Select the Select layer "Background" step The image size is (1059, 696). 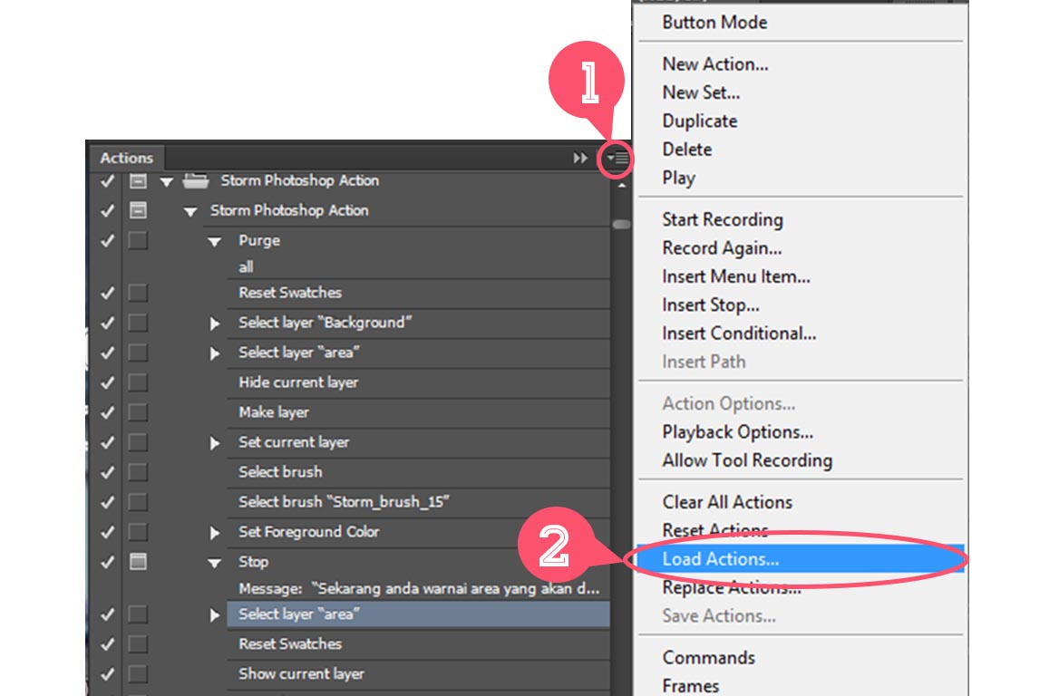click(x=418, y=323)
